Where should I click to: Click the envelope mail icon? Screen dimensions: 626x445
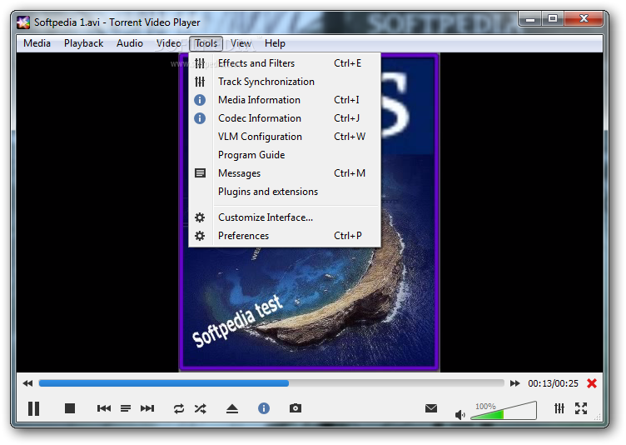pyautogui.click(x=431, y=408)
